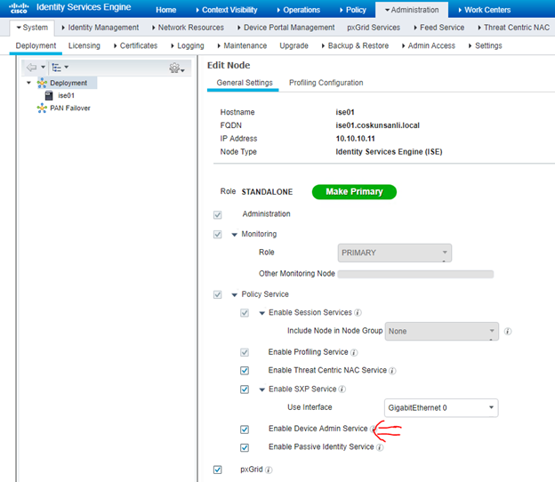Screen dimensions: 555x482
Task: Toggle Enable Profiling Service checkbox
Action: tap(245, 352)
